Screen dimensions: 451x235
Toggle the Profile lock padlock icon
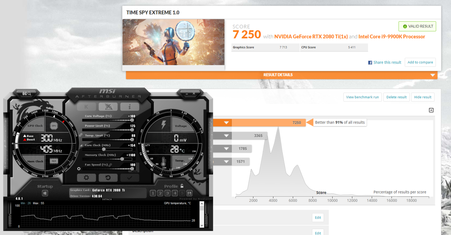[x=182, y=186]
